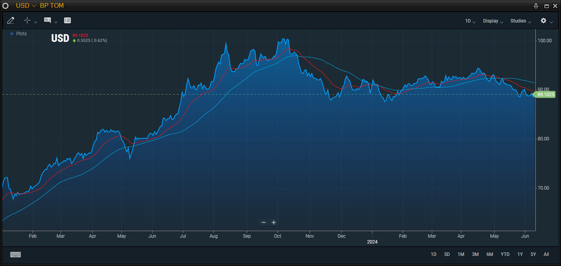Click the 0.5525 (0.62%) change value
Viewport: 561px width, 266px height.
(92, 41)
